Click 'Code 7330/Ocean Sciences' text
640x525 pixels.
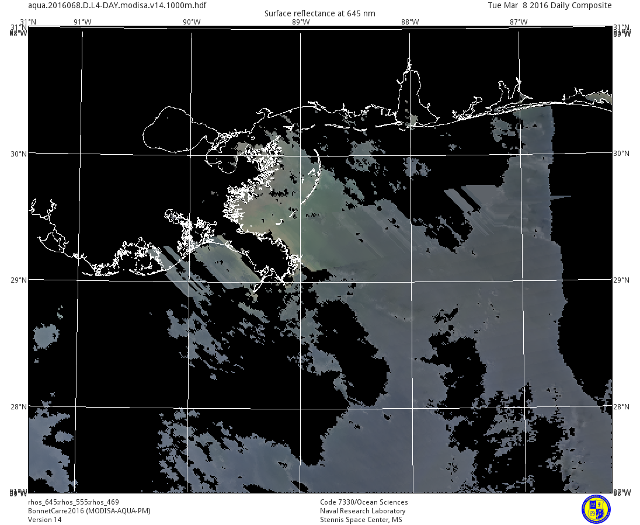click(364, 502)
